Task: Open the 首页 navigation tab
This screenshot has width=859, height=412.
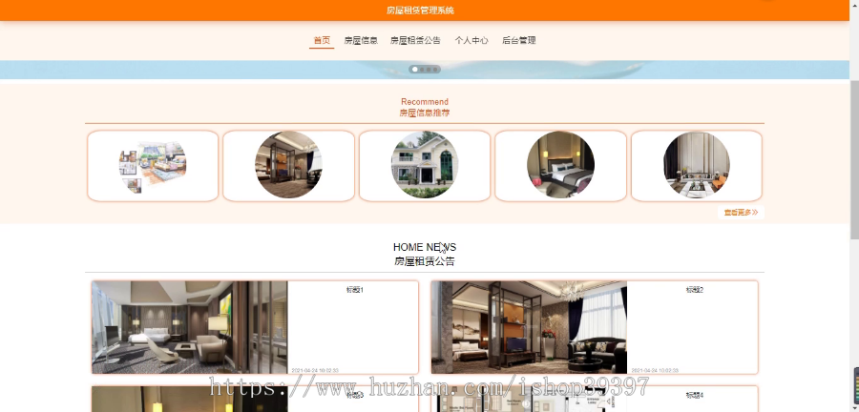Action: coord(322,40)
